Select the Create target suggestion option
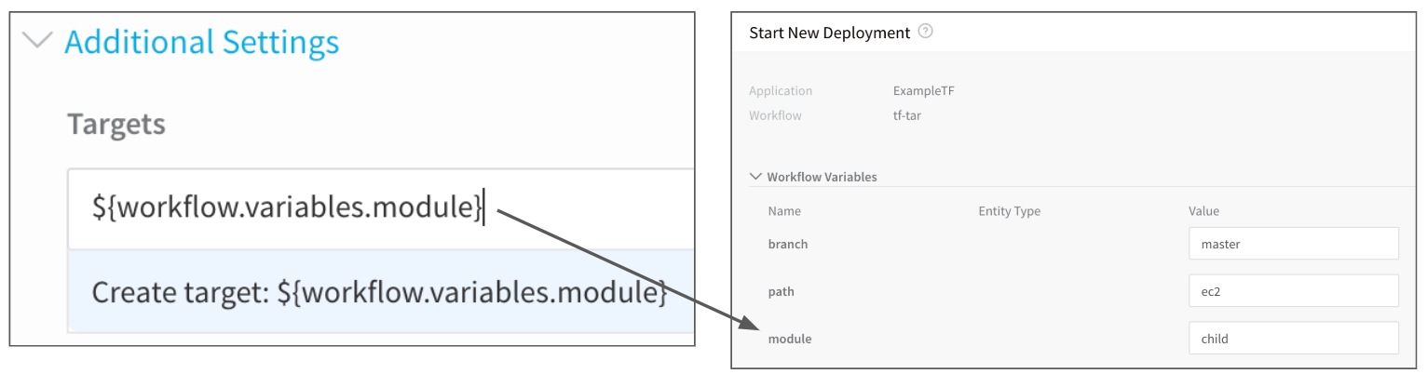This screenshot has height=387, width=1427. (381, 291)
